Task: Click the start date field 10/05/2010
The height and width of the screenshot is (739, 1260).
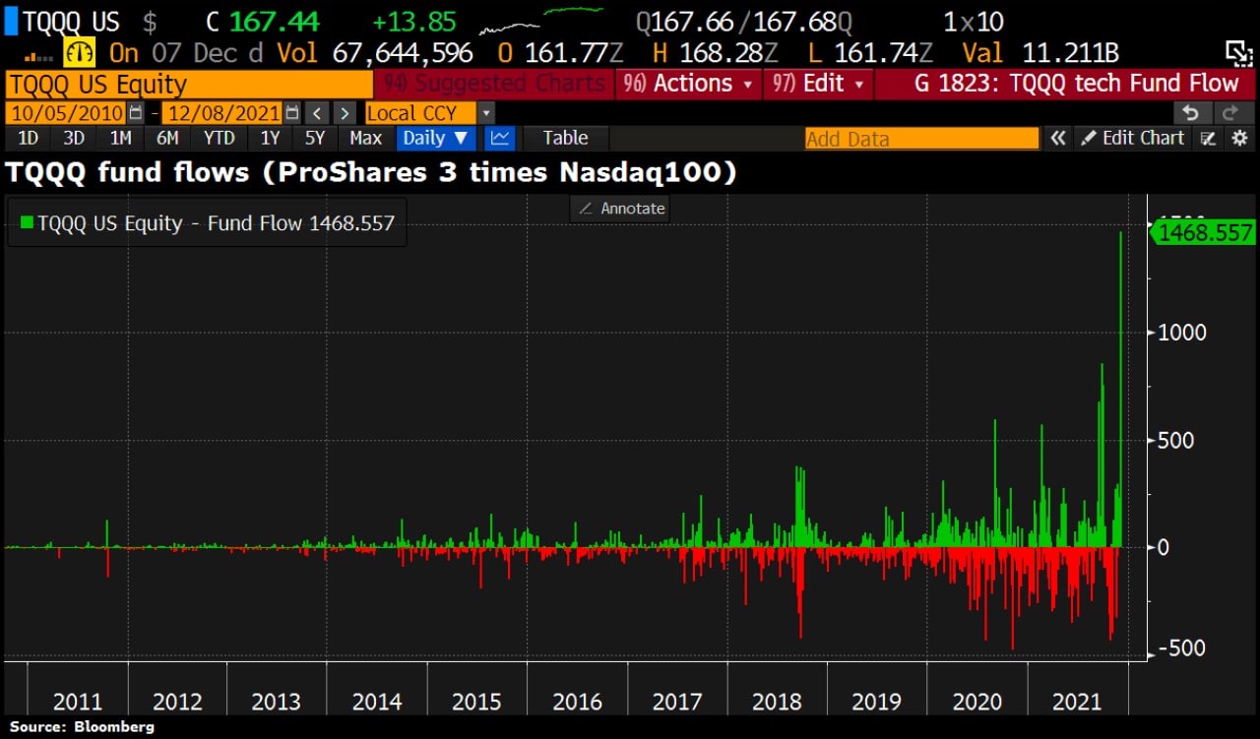Action: (x=67, y=113)
